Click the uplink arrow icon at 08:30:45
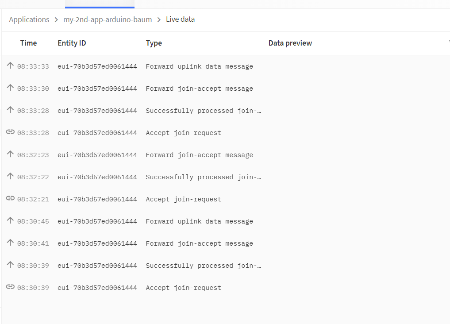 [10, 220]
